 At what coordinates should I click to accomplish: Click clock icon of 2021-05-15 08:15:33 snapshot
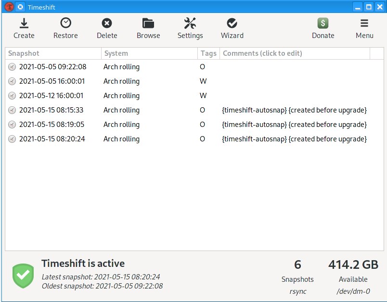point(12,110)
